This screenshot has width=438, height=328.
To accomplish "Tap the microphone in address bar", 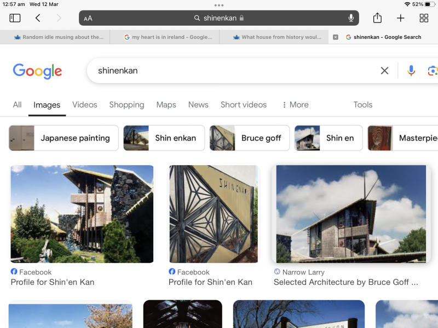I will (x=351, y=18).
